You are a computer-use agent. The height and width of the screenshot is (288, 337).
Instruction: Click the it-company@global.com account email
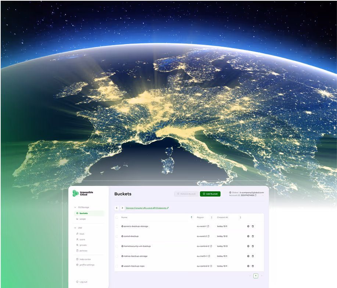[x=252, y=192]
